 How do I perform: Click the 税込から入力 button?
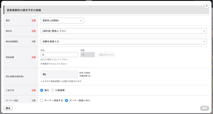pyautogui.click(x=106, y=55)
